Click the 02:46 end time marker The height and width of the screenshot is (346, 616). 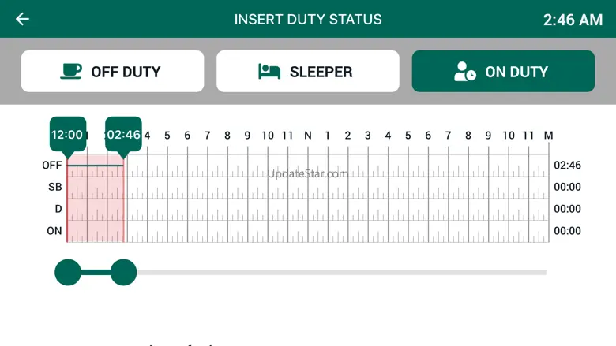pos(123,135)
